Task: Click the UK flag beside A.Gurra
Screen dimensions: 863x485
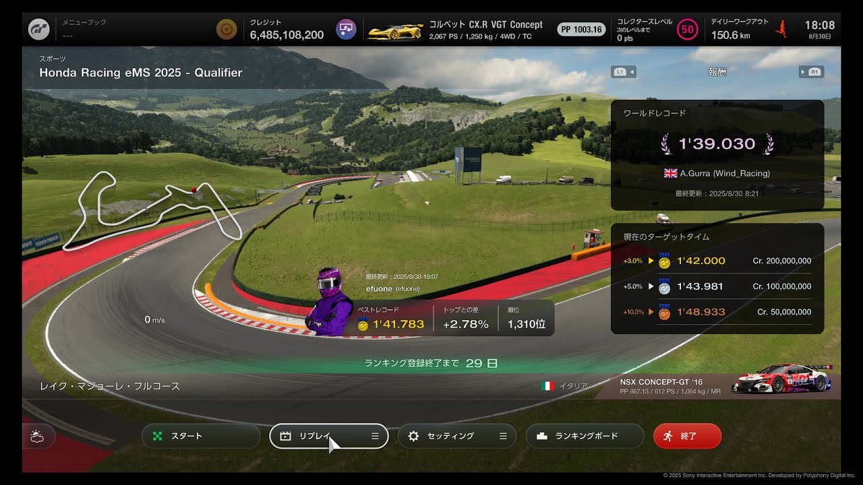Action: pyautogui.click(x=670, y=173)
